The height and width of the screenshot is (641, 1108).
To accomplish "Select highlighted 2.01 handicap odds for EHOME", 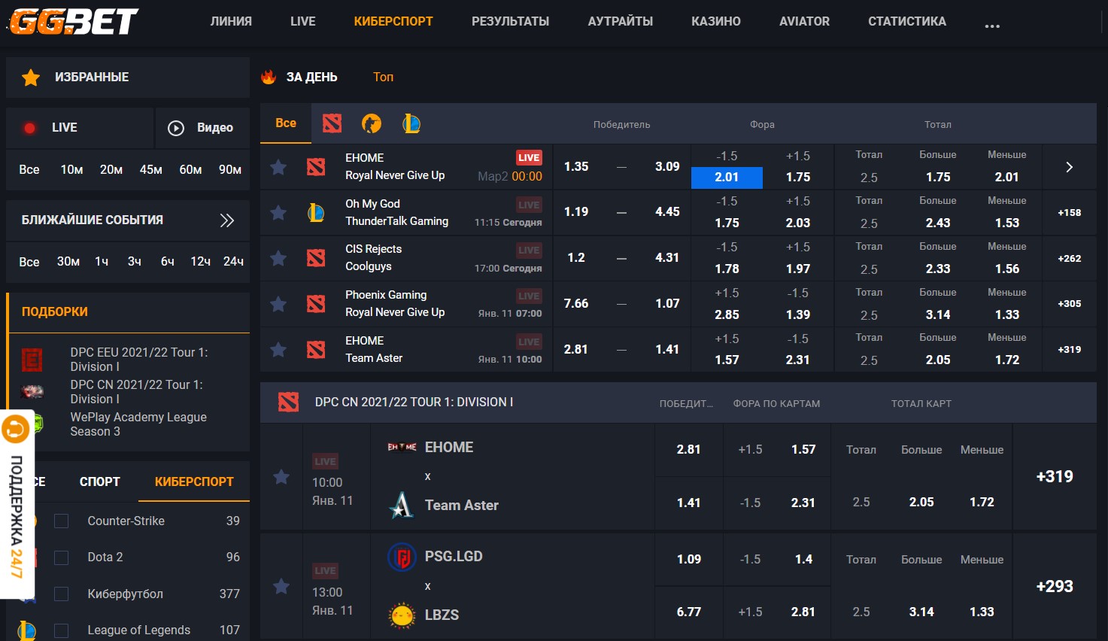I will click(727, 178).
